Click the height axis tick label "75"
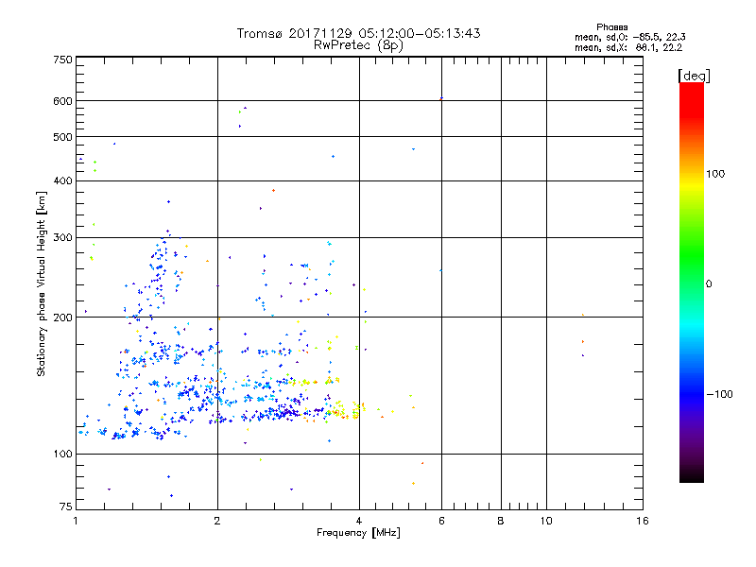This screenshot has width=756, height=567. coord(66,507)
